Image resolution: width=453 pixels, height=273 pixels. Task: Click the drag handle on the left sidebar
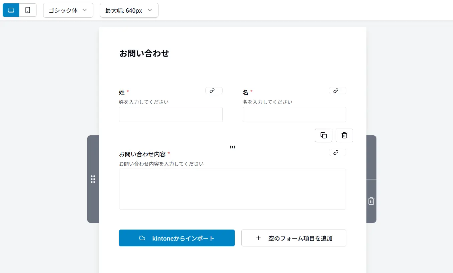tap(93, 179)
